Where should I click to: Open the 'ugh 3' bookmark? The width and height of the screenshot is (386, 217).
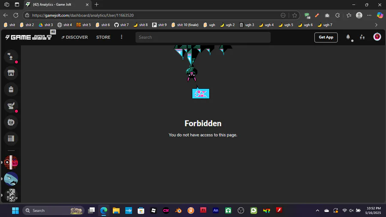pos(247,25)
